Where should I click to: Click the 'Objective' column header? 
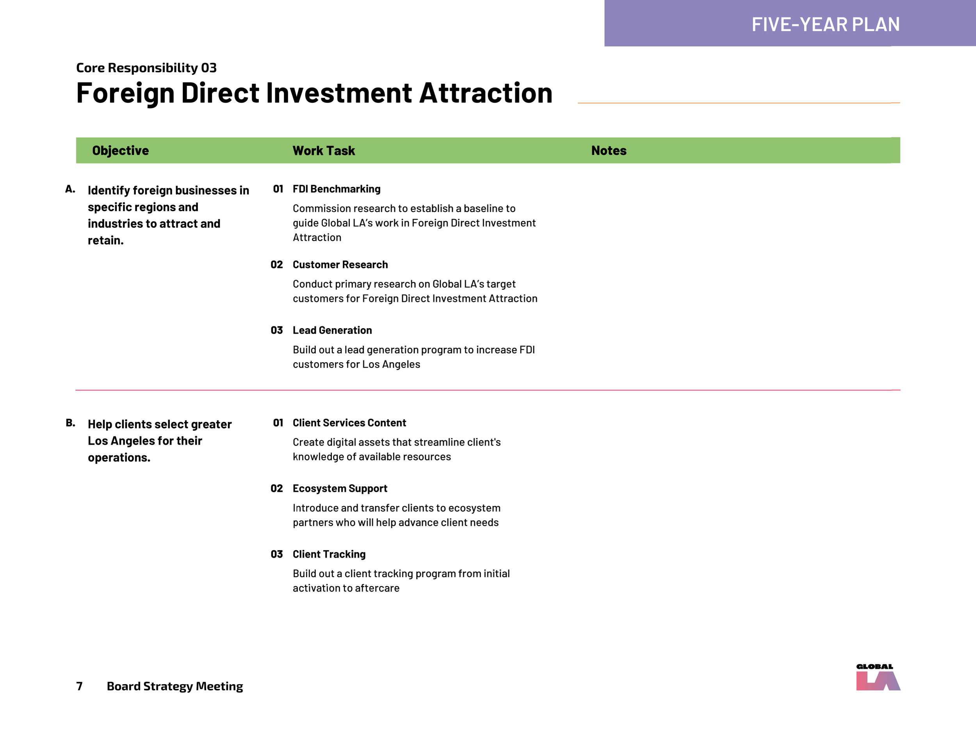pos(120,151)
